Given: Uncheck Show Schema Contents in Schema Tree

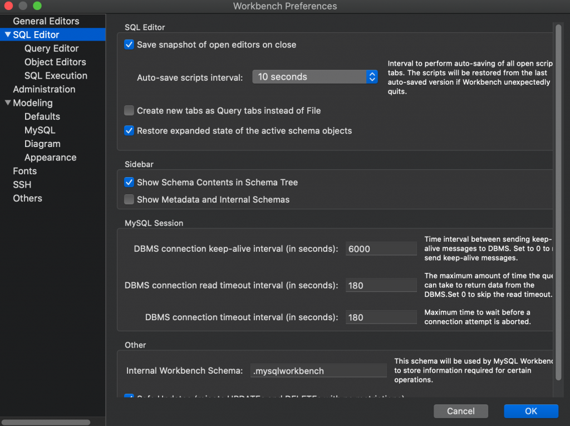Looking at the screenshot, I should click(129, 182).
